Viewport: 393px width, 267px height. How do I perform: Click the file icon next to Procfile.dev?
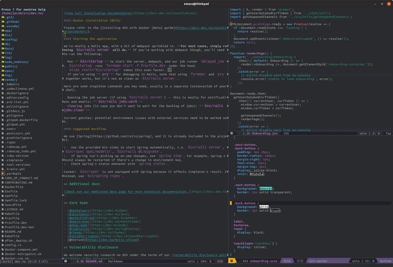point(3,223)
